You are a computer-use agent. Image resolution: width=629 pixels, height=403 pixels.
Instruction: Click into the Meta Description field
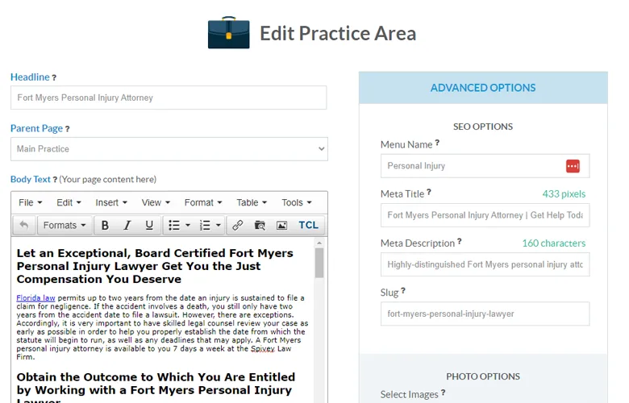485,264
